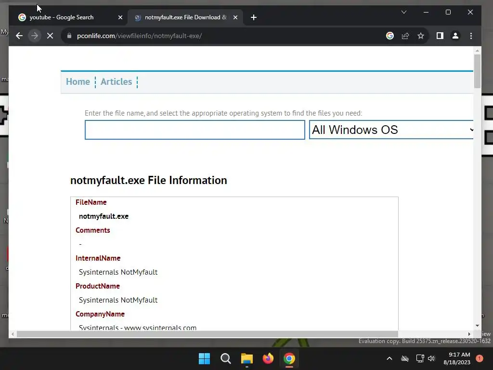
Task: View site security lock info
Action: (69, 36)
